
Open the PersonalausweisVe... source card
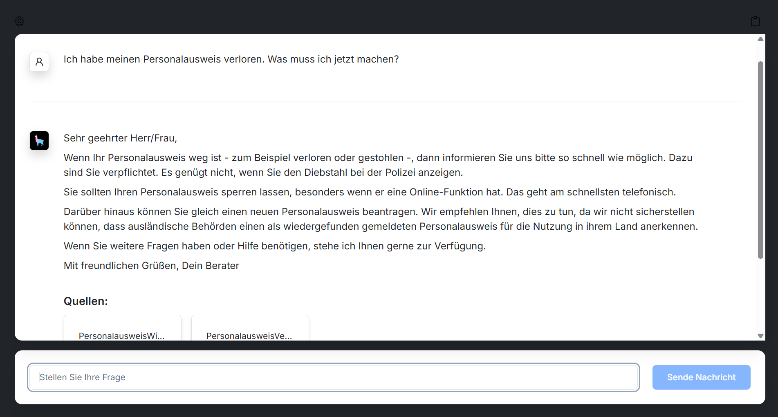[x=250, y=331]
